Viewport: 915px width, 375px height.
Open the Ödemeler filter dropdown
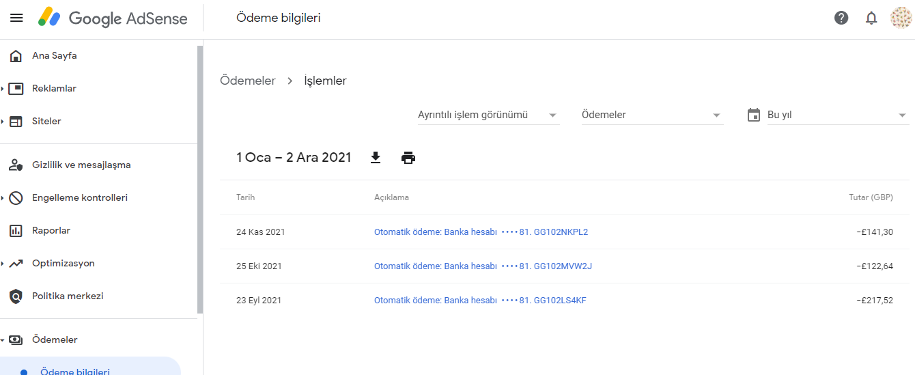pyautogui.click(x=652, y=115)
